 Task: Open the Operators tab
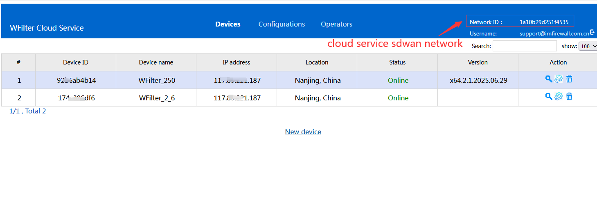[x=336, y=24]
